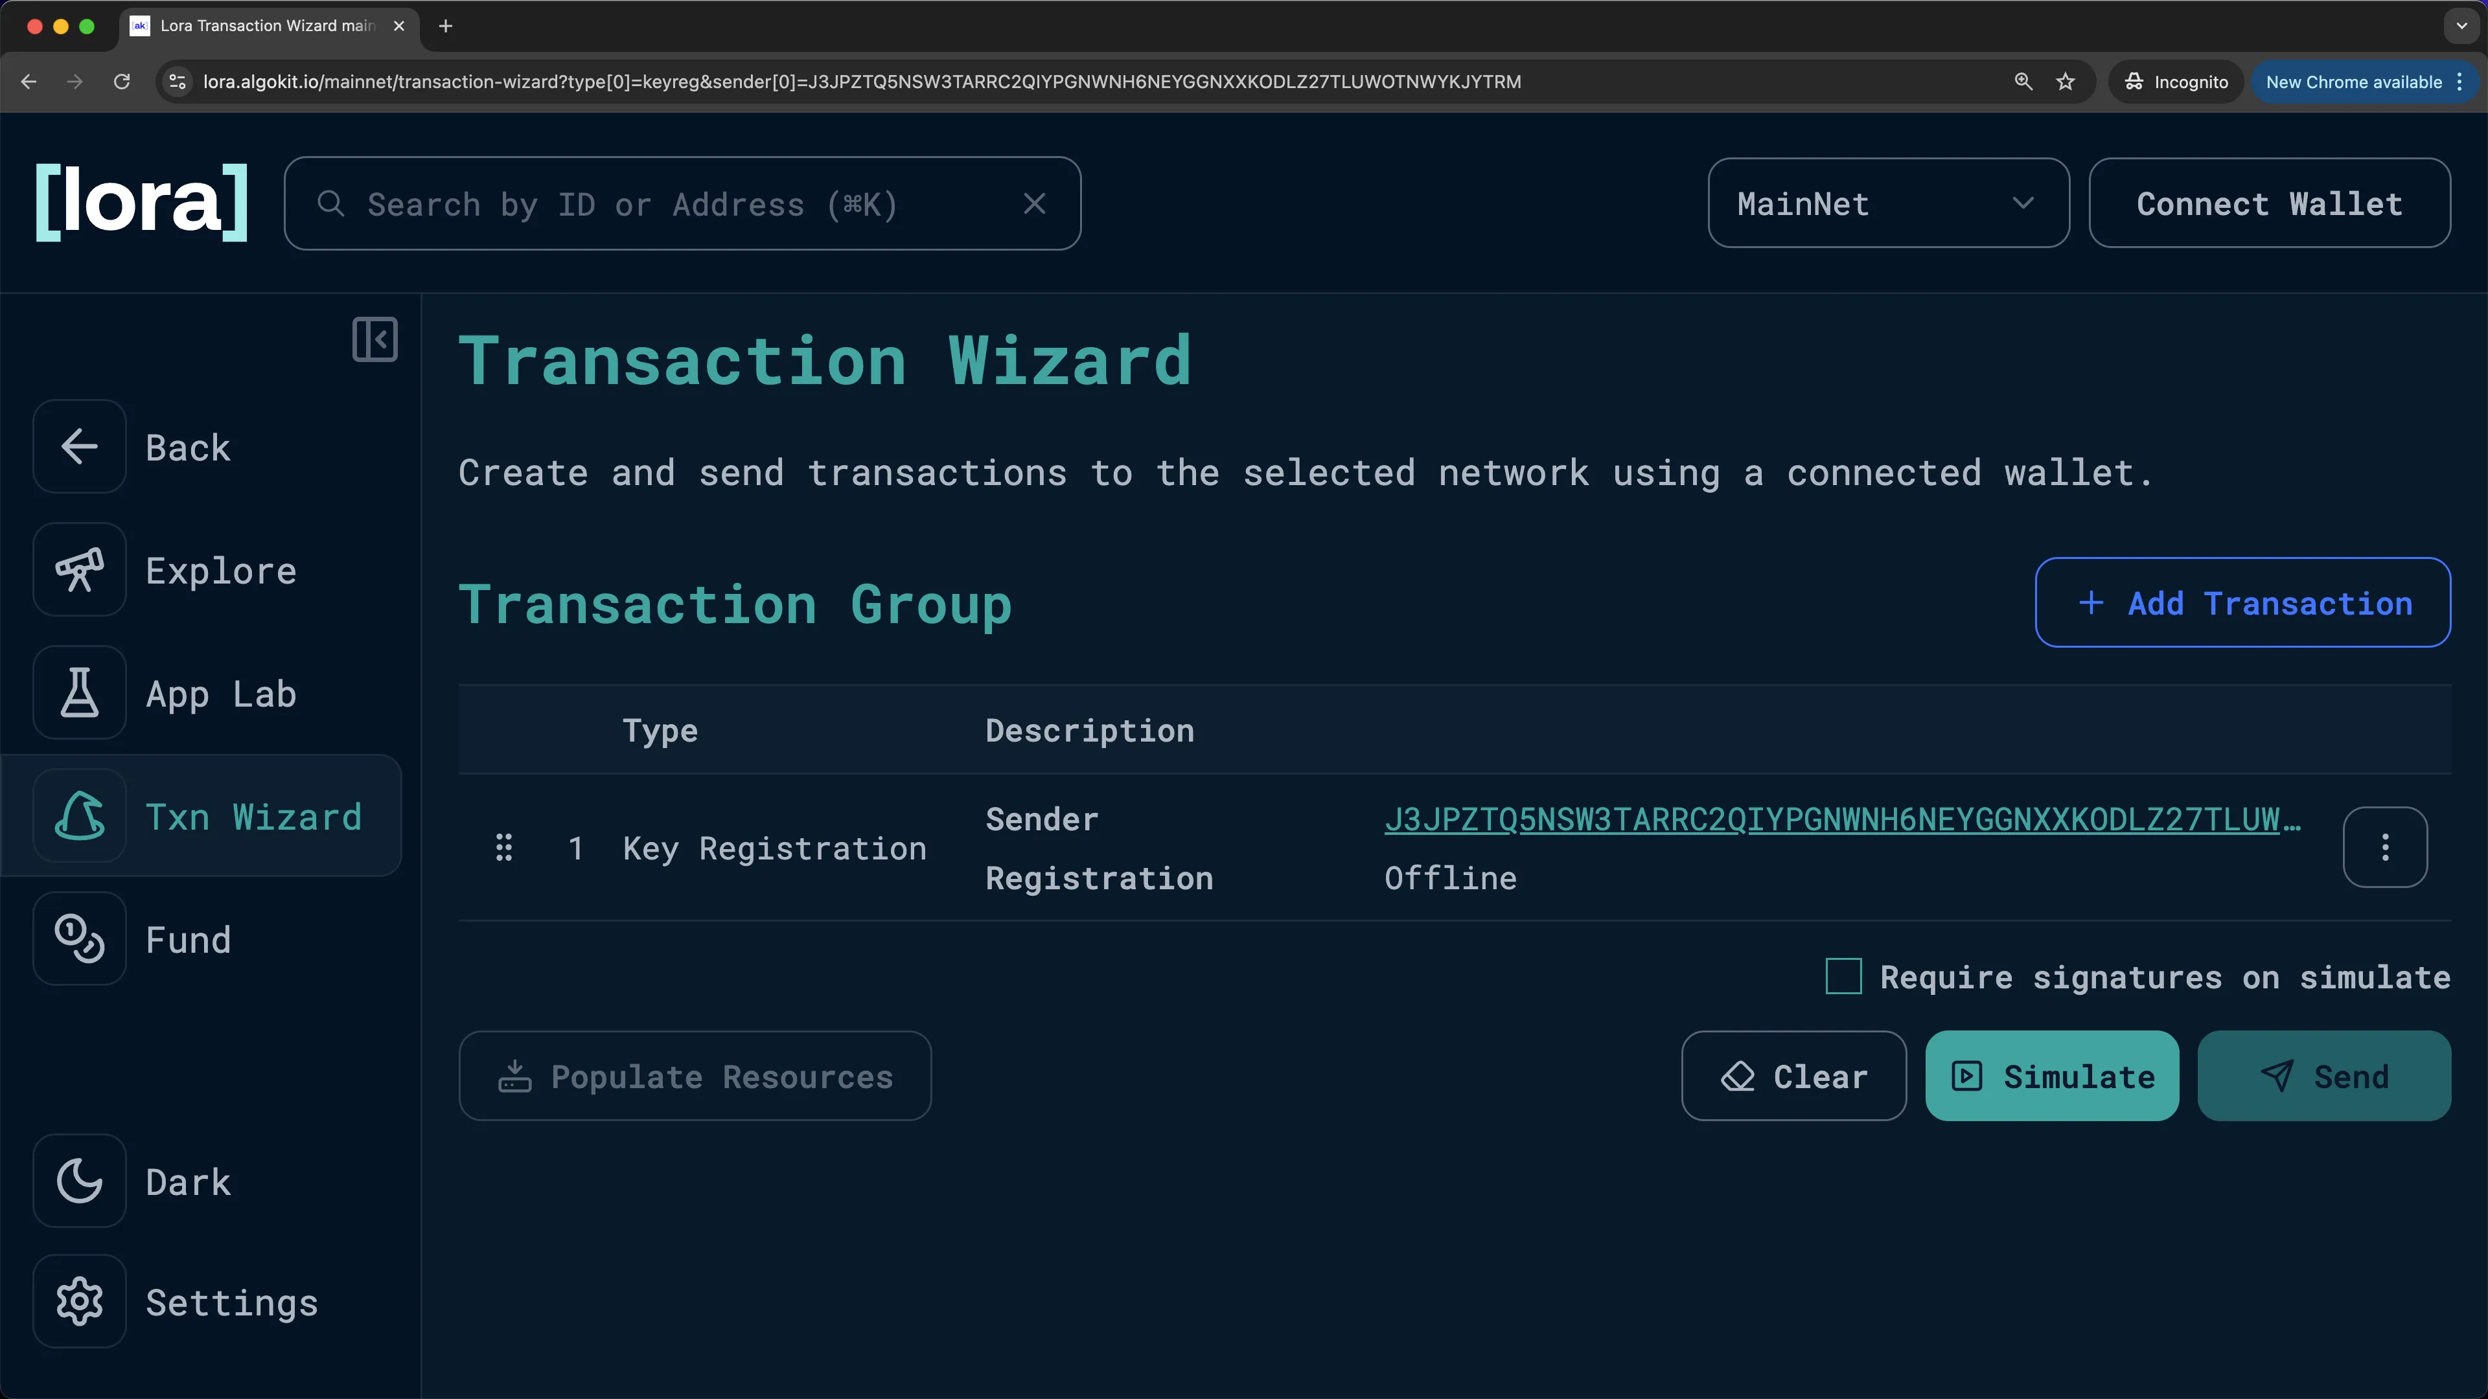Viewport: 2488px width, 1399px height.
Task: Grab the Key Registration row drag handle
Action: pos(503,847)
